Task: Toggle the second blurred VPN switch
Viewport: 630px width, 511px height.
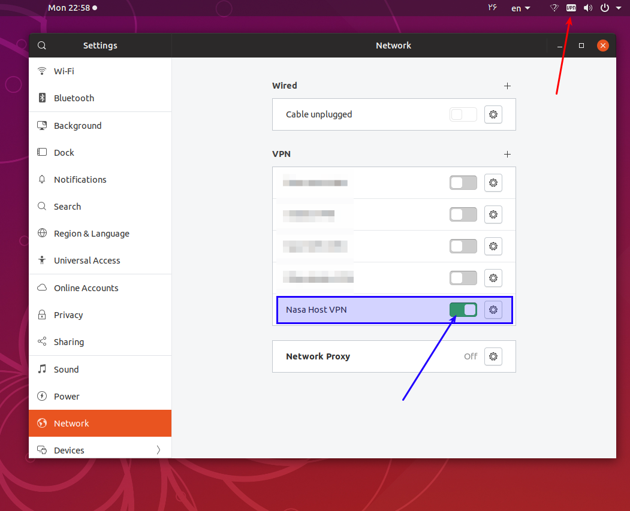Action: 463,214
